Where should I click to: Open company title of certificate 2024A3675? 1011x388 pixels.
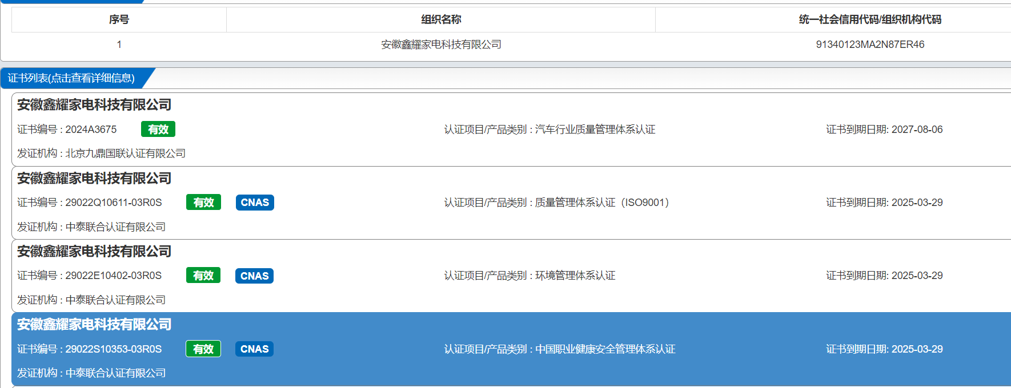tap(94, 105)
